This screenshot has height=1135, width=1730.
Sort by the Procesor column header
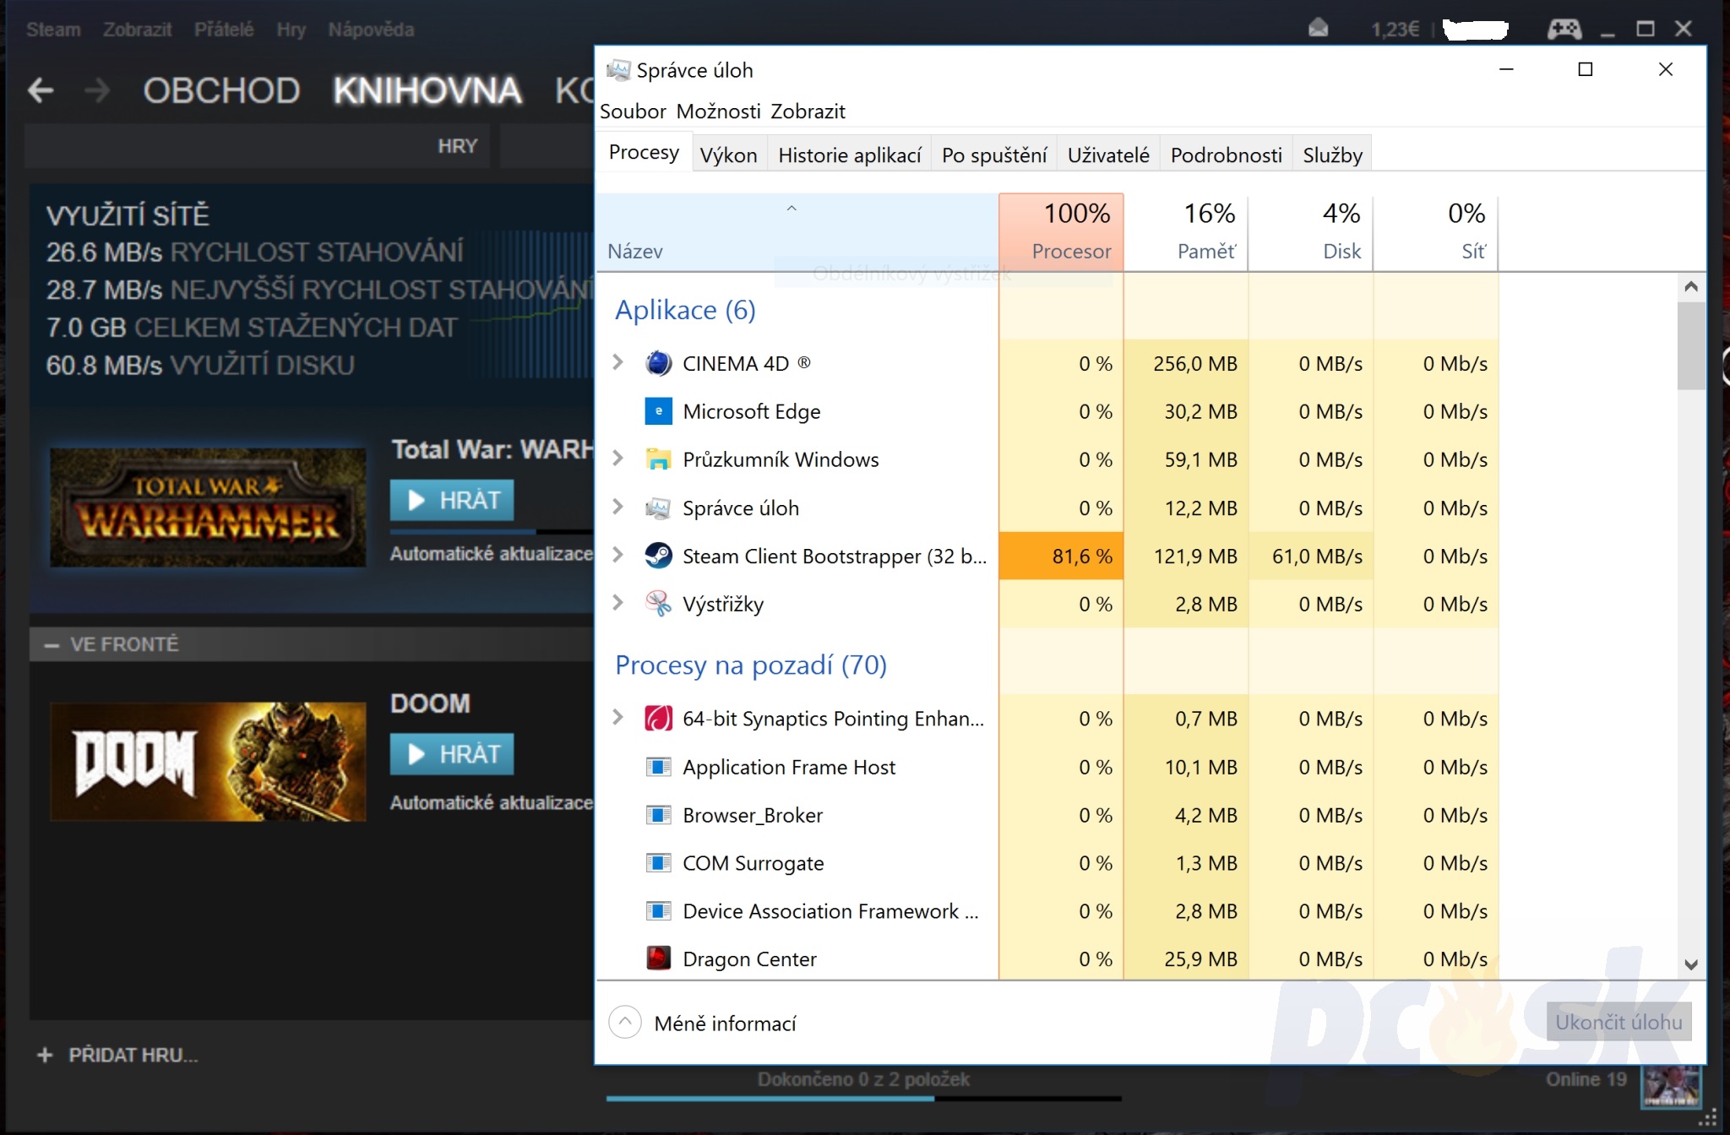point(1061,232)
